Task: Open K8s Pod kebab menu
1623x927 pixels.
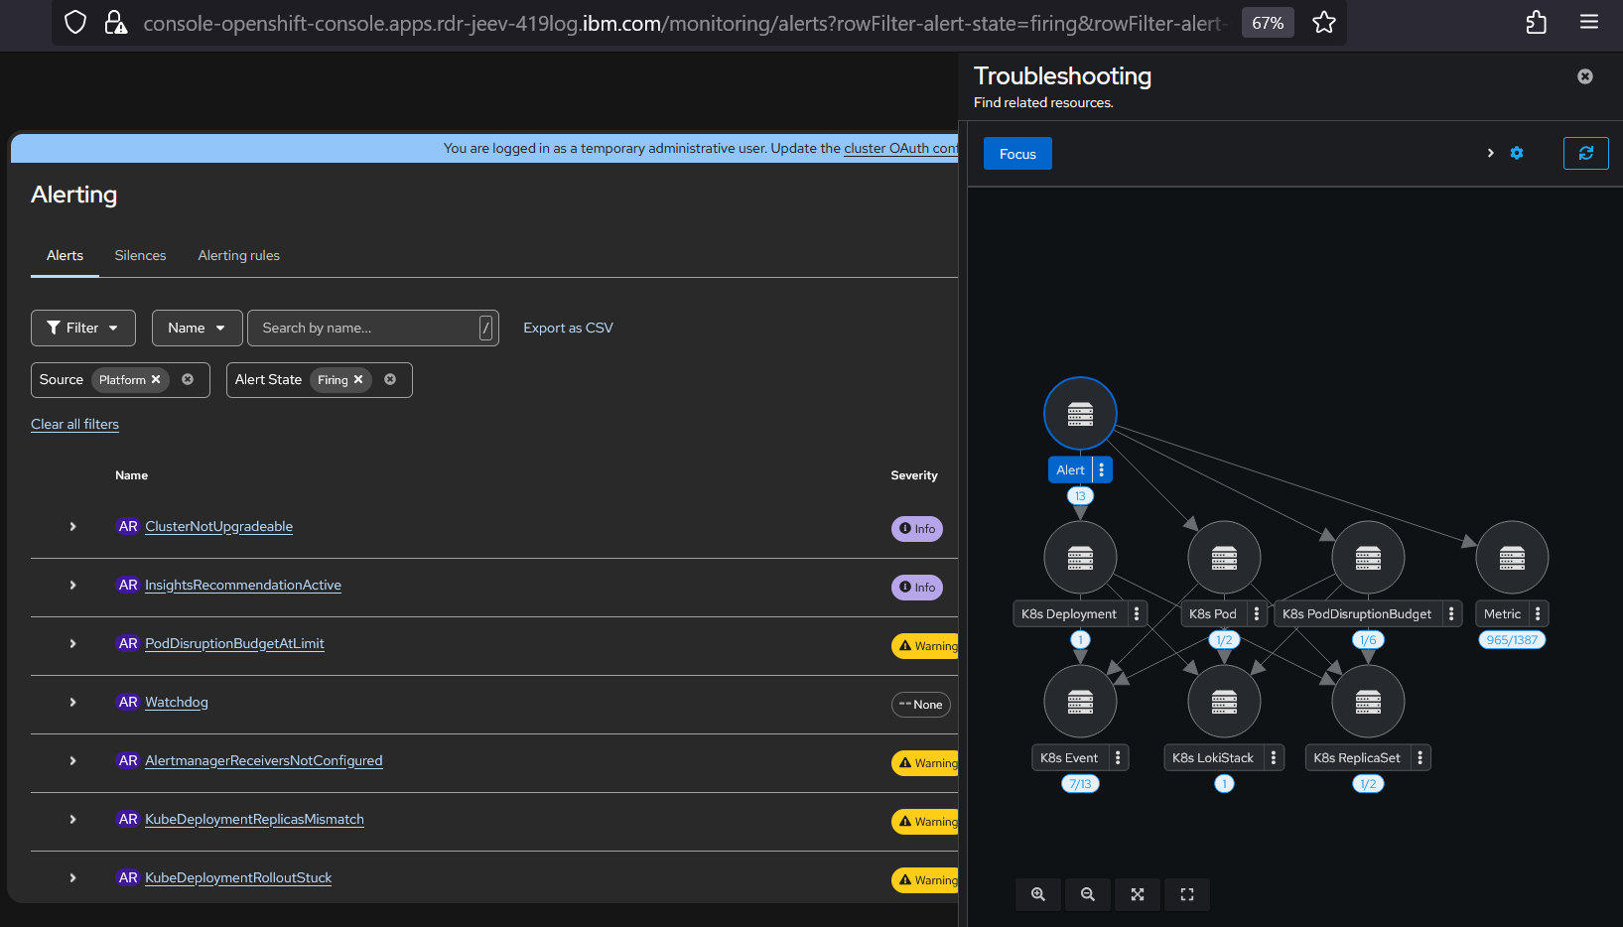Action: 1257,613
